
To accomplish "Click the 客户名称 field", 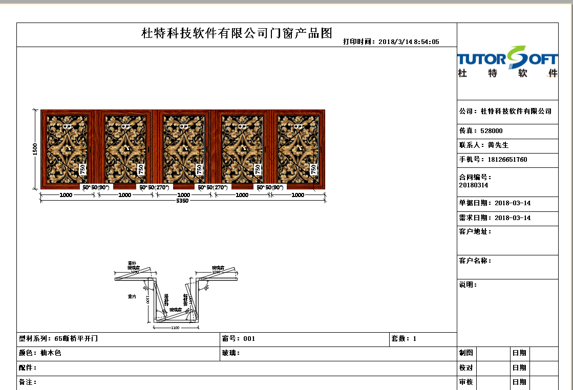I will pos(507,267).
